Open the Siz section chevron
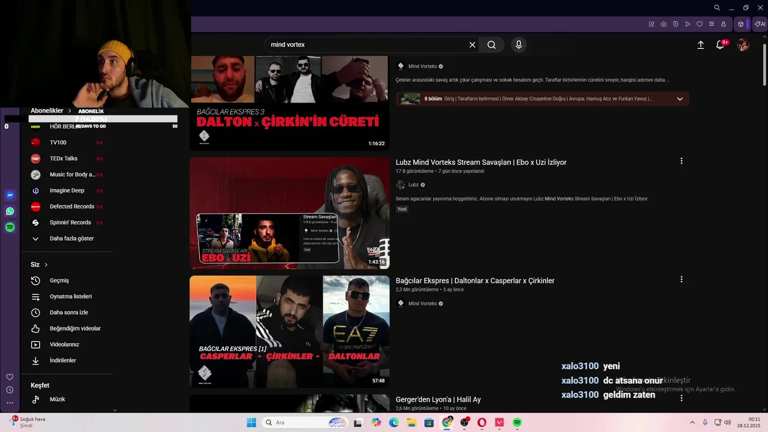This screenshot has width=768, height=432. [x=46, y=265]
